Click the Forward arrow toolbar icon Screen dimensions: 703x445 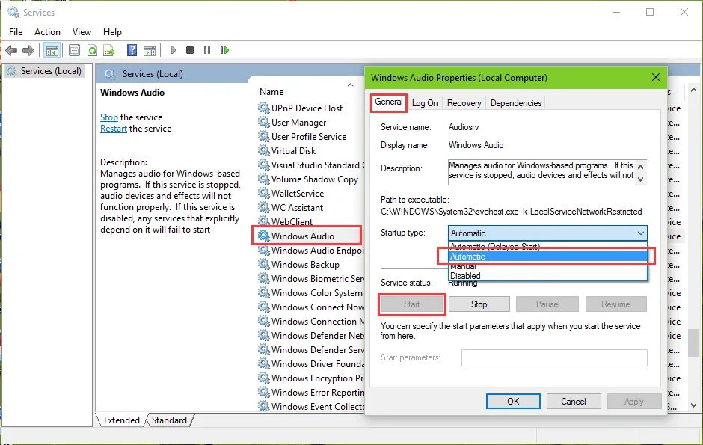(x=28, y=50)
